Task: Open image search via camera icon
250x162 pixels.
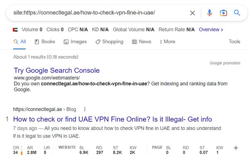Action: [x=223, y=13]
